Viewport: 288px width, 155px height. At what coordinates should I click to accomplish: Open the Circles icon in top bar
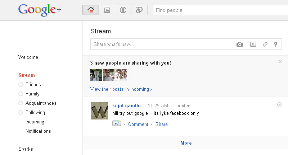[139, 10]
